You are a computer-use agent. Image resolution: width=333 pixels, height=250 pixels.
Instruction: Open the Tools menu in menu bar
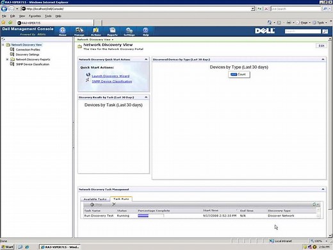(48, 16)
